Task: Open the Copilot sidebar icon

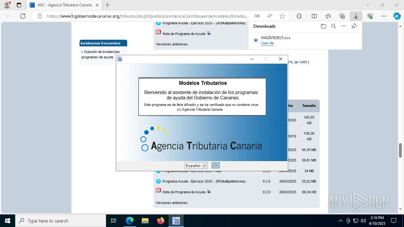Action: 397,16
